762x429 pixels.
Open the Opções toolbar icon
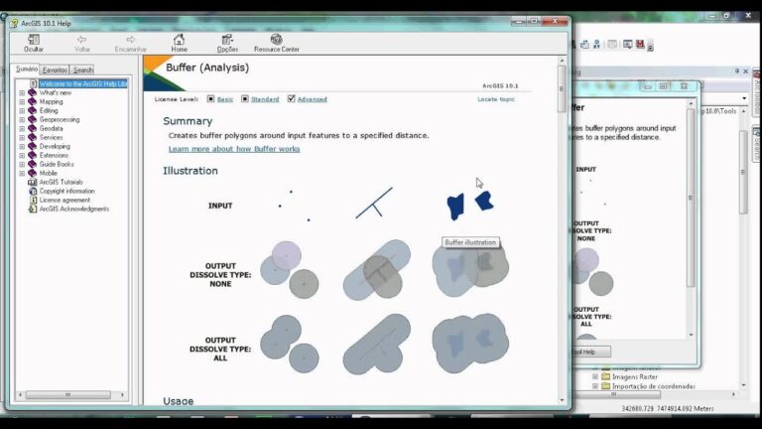click(x=227, y=40)
